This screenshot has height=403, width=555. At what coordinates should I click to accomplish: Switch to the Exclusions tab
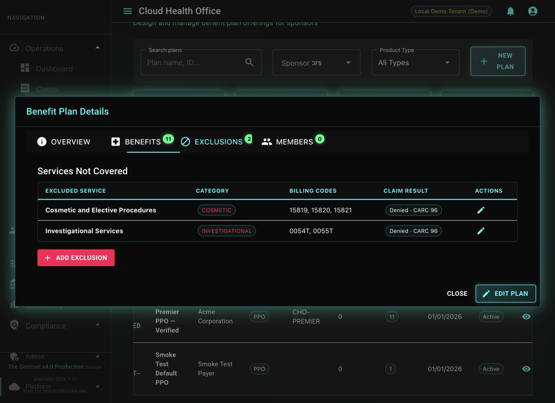pos(216,142)
